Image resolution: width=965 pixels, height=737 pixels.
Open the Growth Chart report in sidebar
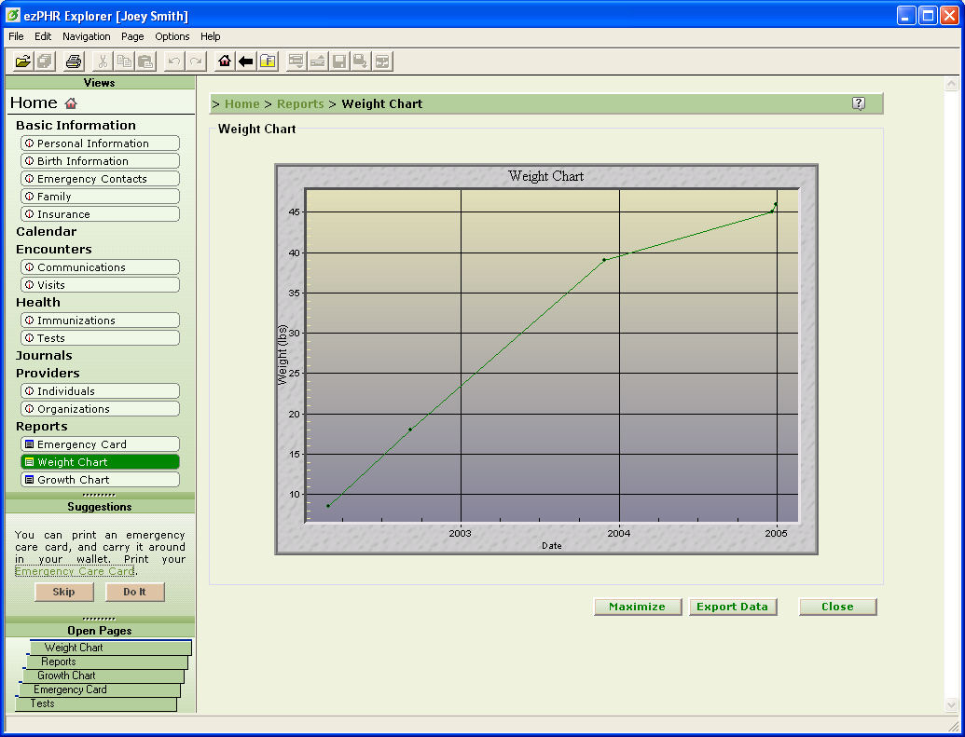(101, 480)
